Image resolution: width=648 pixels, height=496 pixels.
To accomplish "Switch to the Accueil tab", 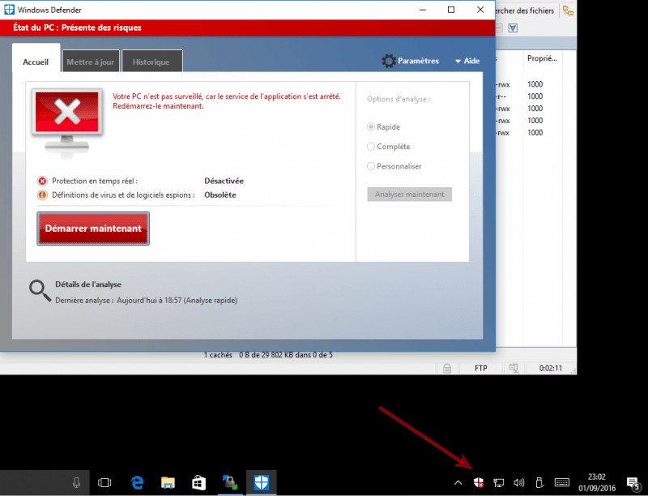I will pos(36,62).
